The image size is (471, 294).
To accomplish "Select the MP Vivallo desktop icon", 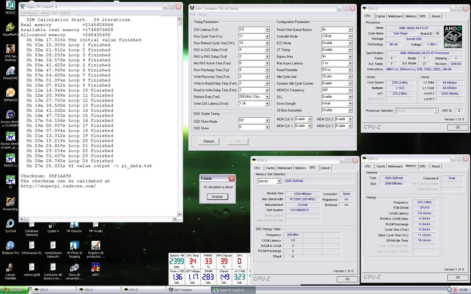I will point(96,228).
